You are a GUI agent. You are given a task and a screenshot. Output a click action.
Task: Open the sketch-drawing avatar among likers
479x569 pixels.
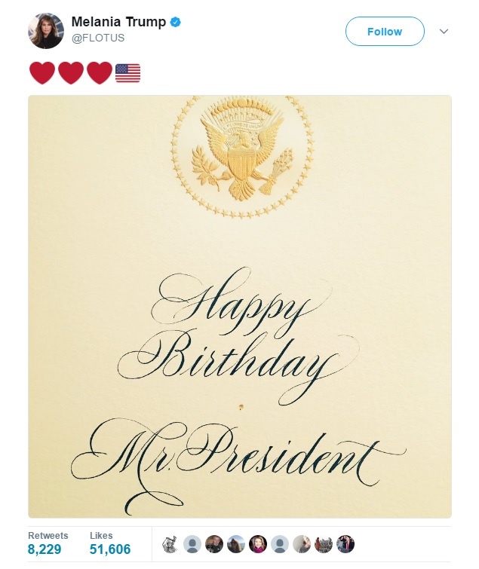170,544
